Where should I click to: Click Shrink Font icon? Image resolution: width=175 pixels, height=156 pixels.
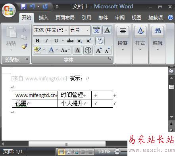(x=108, y=50)
